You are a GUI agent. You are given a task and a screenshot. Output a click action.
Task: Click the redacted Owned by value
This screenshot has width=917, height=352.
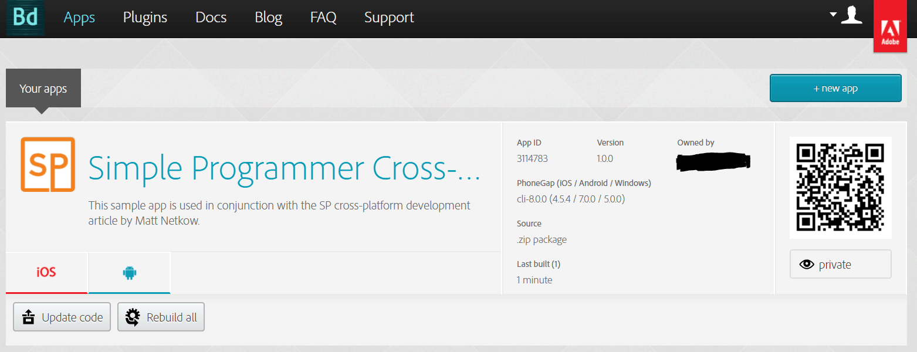pyautogui.click(x=713, y=161)
